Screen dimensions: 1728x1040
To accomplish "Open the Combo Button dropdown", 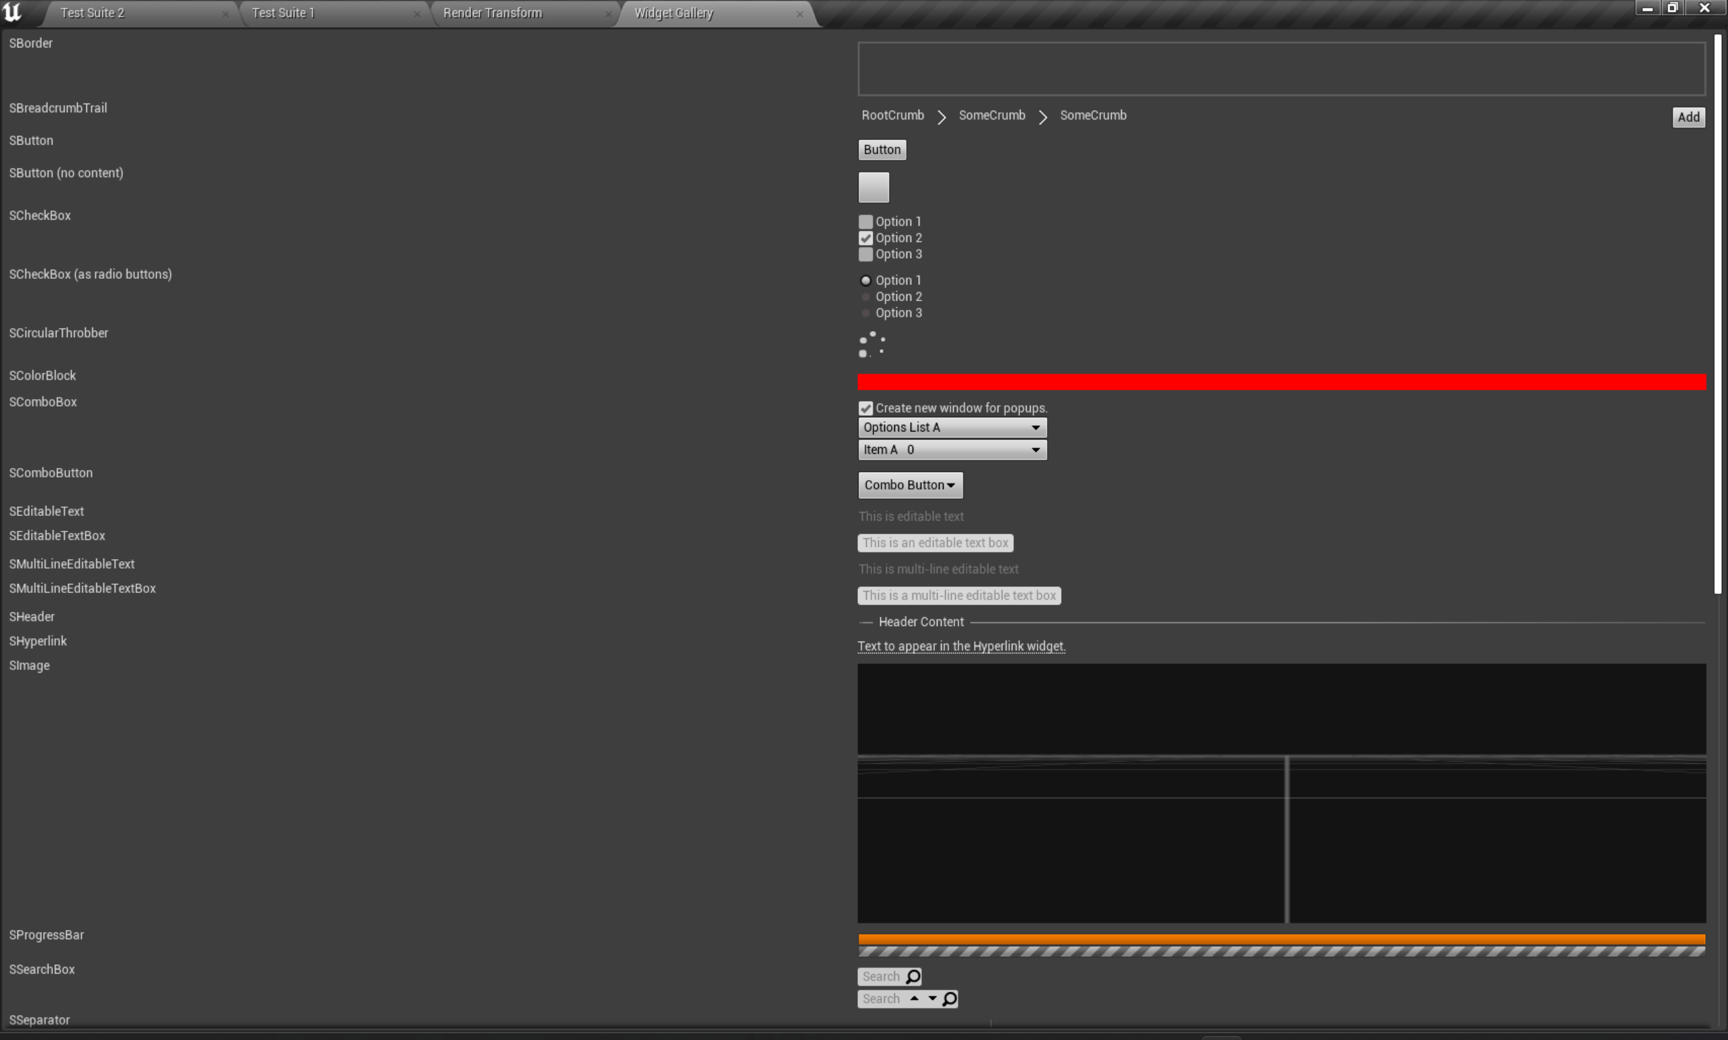I will [910, 485].
